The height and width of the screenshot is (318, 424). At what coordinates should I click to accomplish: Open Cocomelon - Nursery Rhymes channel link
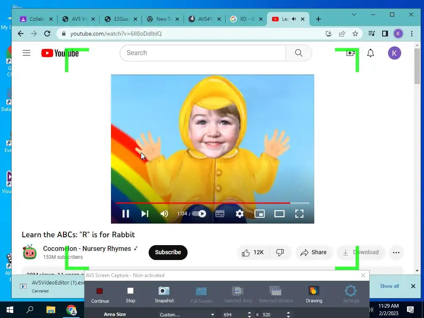[87, 248]
